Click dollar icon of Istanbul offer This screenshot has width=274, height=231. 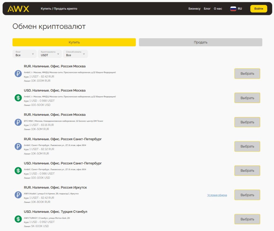point(18,219)
